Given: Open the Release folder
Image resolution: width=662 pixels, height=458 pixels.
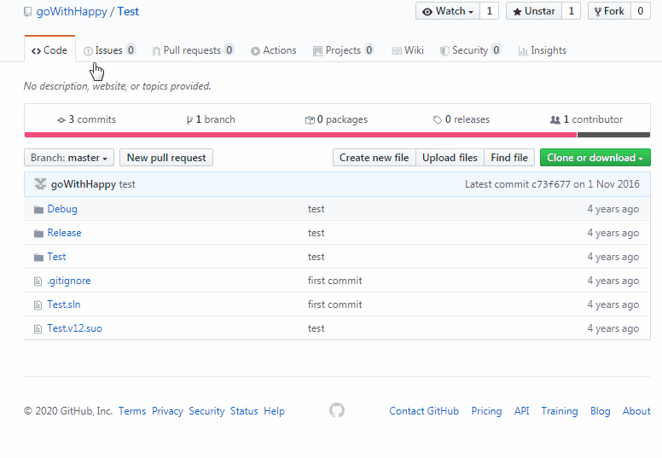Looking at the screenshot, I should (64, 233).
